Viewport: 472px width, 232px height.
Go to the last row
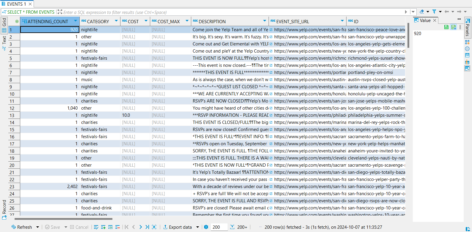click(147, 227)
